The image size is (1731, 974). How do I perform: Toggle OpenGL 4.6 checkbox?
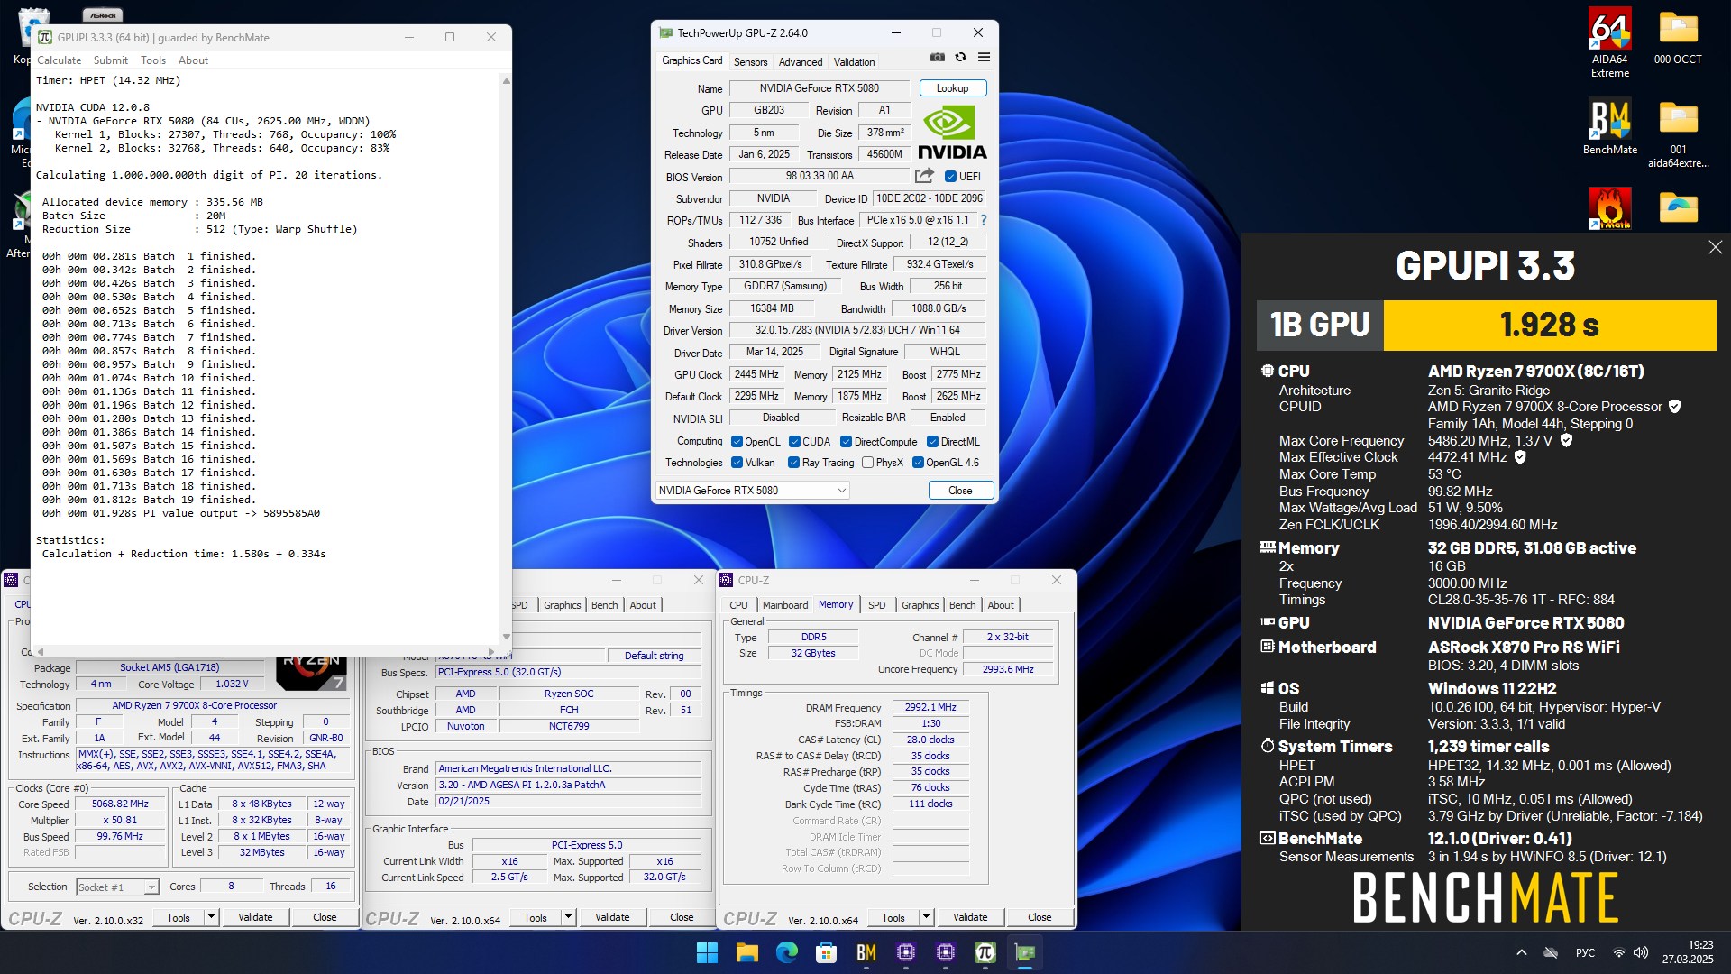[918, 463]
